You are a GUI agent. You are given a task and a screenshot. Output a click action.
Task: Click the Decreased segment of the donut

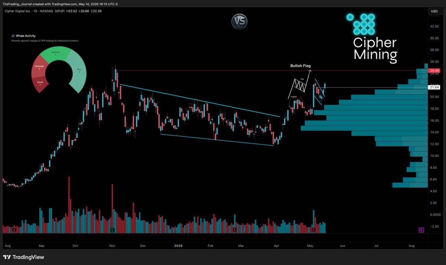[40, 68]
